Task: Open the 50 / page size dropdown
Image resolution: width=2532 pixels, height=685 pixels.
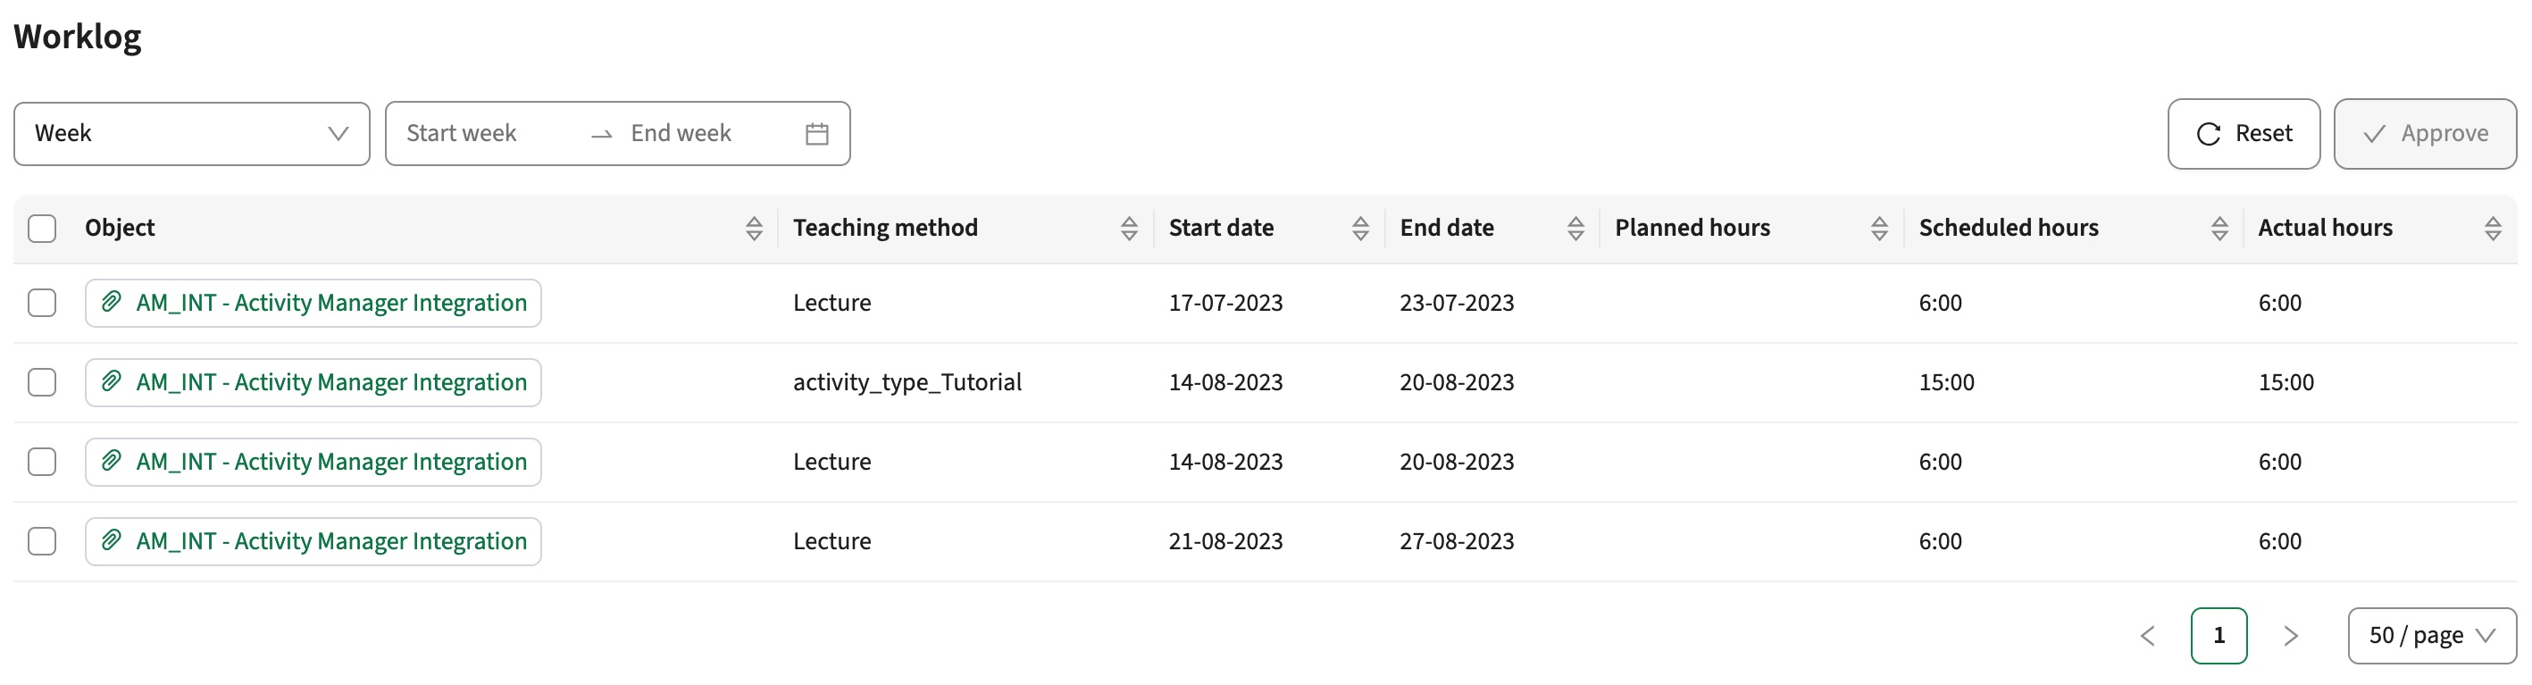Action: [x=2431, y=636]
